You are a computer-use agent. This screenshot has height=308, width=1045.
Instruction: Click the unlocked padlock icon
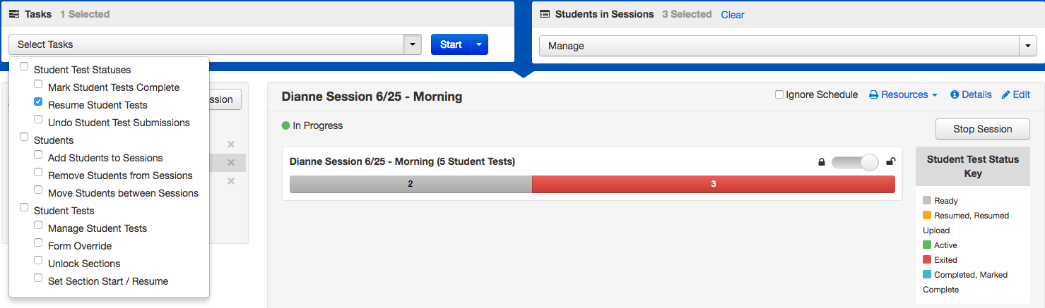point(890,162)
